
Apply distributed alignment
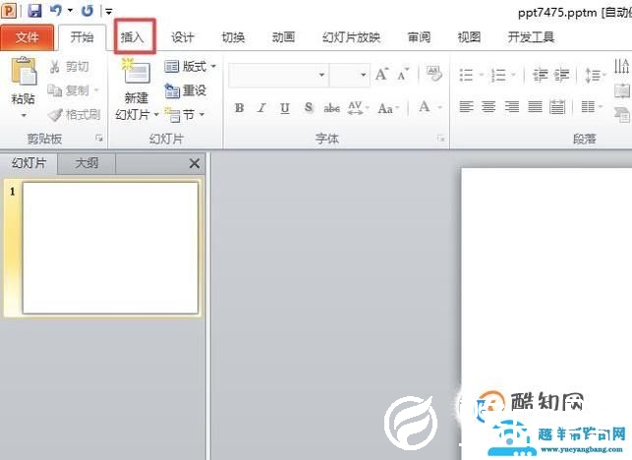pos(557,107)
